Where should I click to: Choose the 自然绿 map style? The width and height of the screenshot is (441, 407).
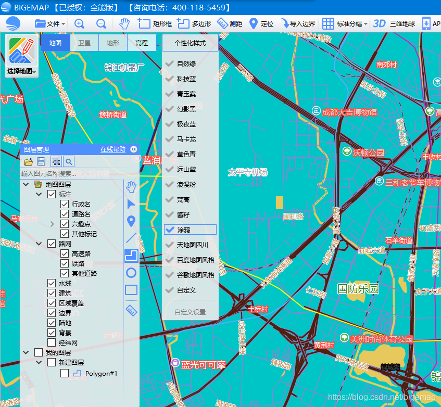(x=186, y=64)
